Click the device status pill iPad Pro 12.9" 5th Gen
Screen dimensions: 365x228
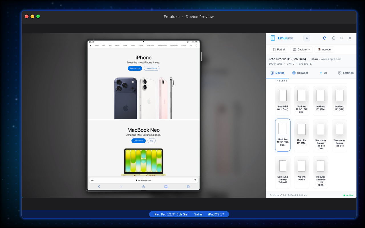[x=189, y=214]
